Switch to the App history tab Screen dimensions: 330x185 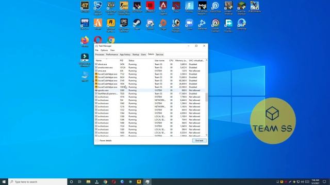click(x=125, y=54)
